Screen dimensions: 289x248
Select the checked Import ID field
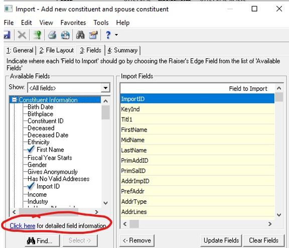tap(48, 186)
